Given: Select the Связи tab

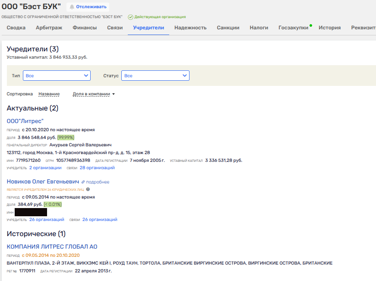Looking at the screenshot, I should coord(114,28).
